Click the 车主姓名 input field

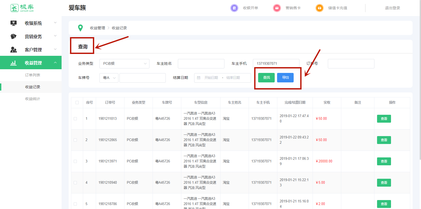click(201, 64)
